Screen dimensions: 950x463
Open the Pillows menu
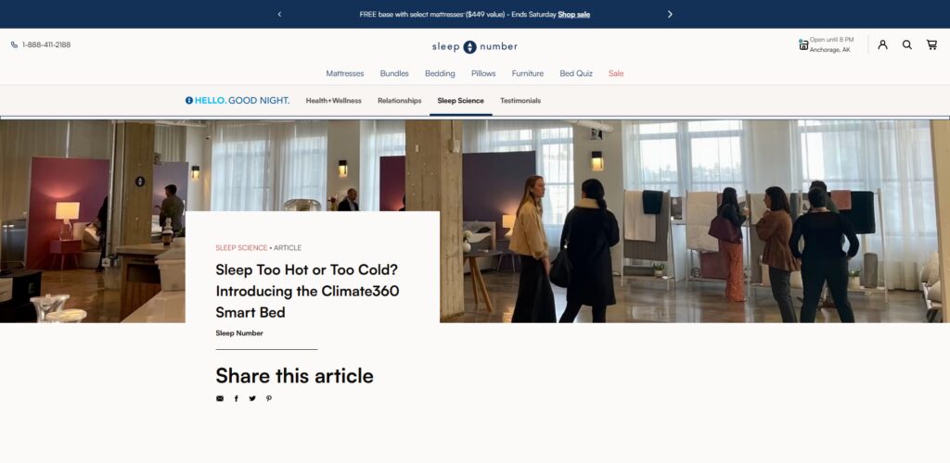[x=483, y=73]
